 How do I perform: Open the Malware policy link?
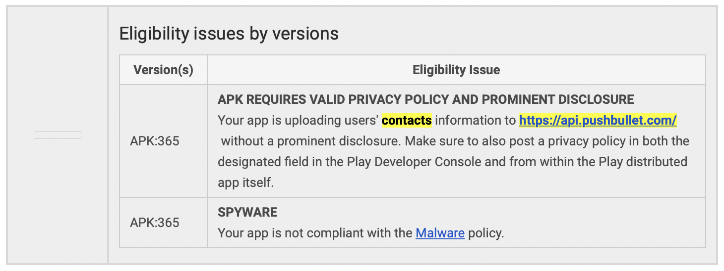(x=440, y=233)
